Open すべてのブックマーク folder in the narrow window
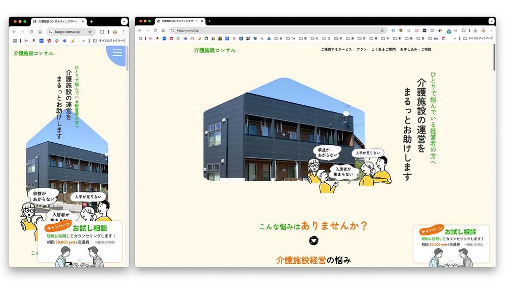Viewport: 506px width, 288px height. tap(109, 40)
